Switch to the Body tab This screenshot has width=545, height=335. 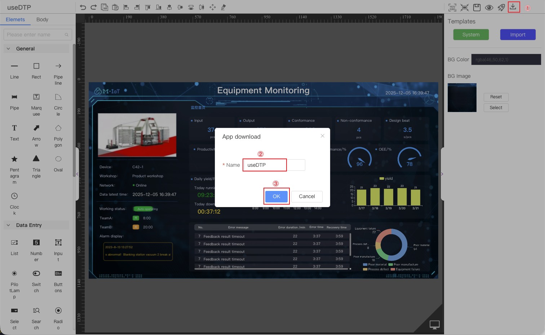pyautogui.click(x=42, y=19)
